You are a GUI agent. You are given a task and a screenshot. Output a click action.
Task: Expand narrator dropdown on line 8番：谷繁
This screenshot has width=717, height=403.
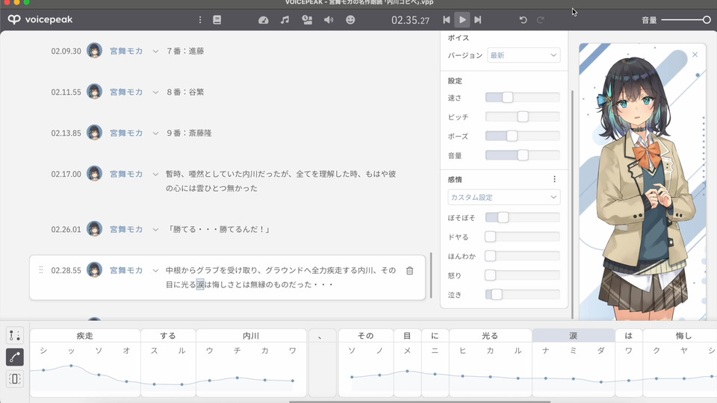pyautogui.click(x=155, y=93)
